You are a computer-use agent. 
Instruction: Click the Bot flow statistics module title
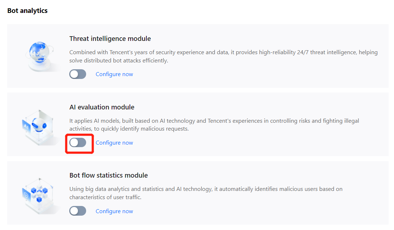108,175
